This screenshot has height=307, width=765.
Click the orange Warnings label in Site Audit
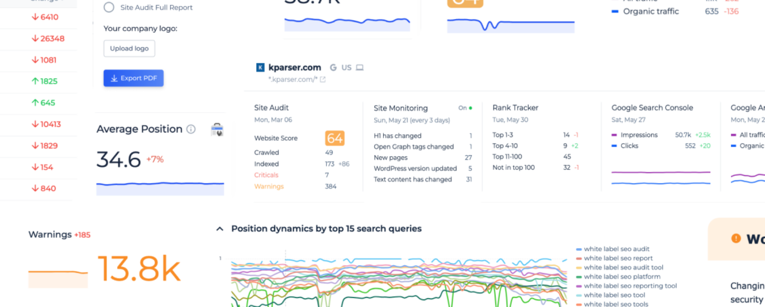pyautogui.click(x=269, y=186)
